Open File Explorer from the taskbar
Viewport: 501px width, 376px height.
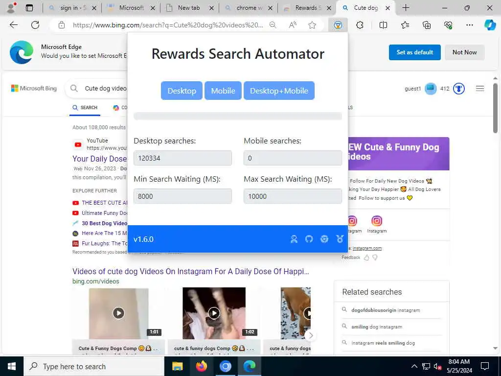177,366
